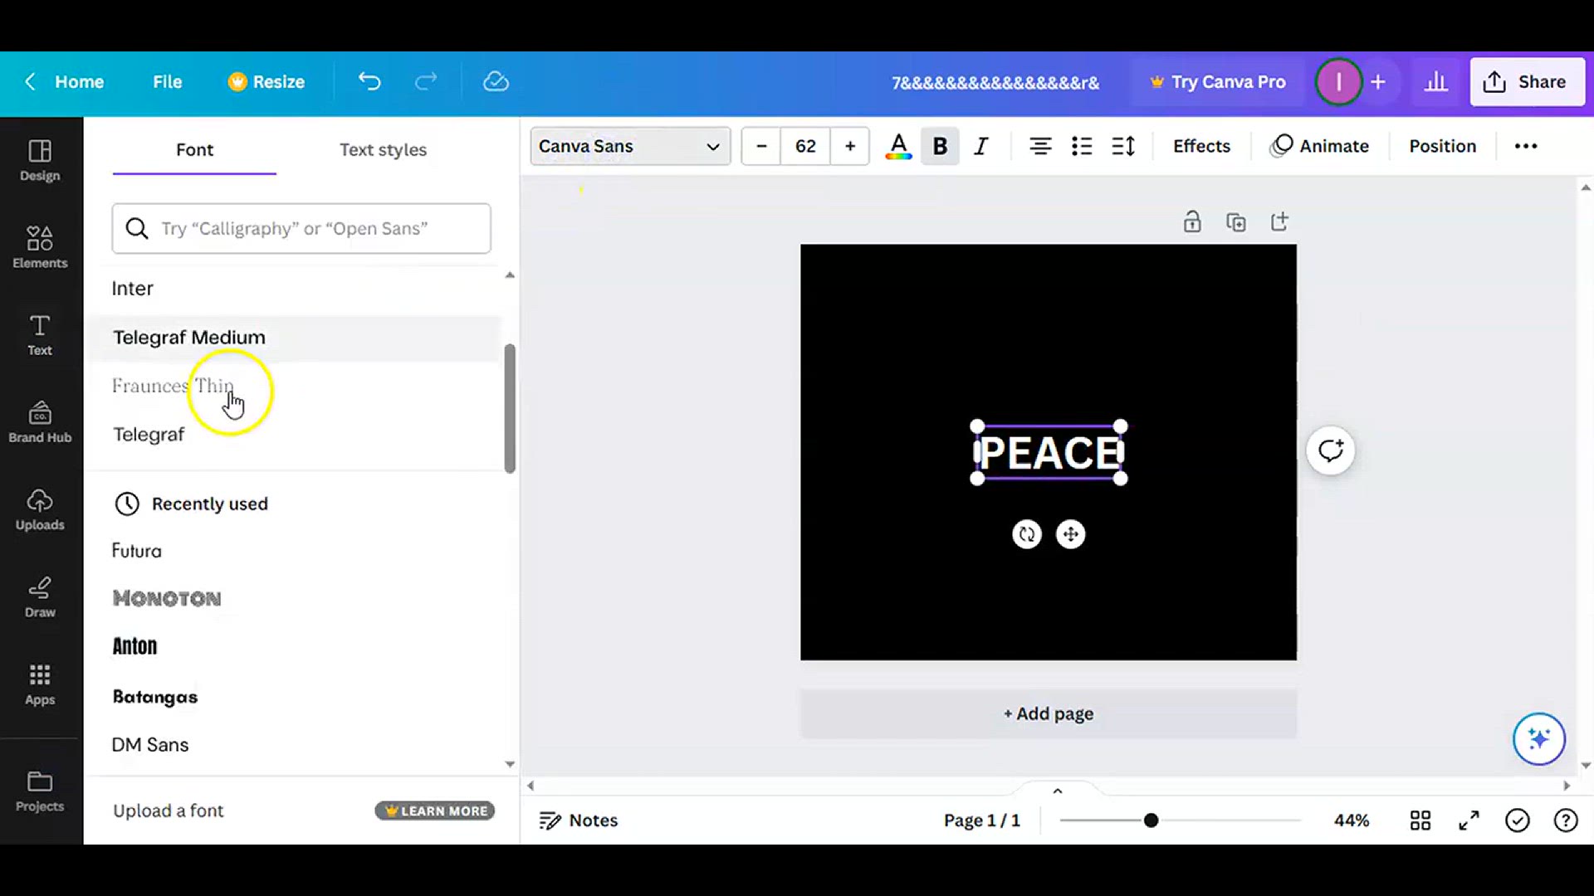
Task: Click the rotate handle below PEACE text
Action: 1027,534
